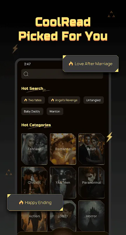Viewport: 126px width, 235px height.
Task: Click the magnifier search icon
Action: [26, 74]
